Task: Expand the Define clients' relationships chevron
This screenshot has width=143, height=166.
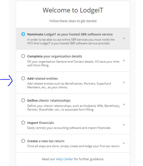Action: tap(124, 105)
